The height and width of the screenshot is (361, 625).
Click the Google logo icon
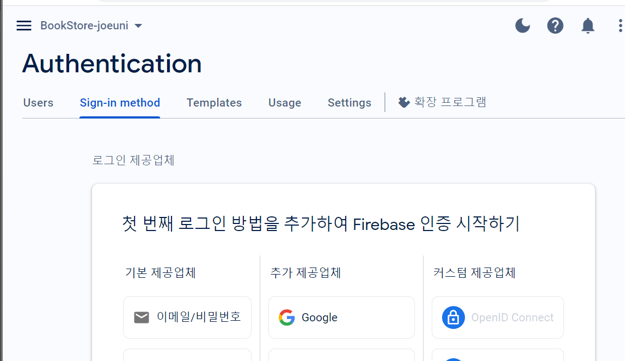286,317
